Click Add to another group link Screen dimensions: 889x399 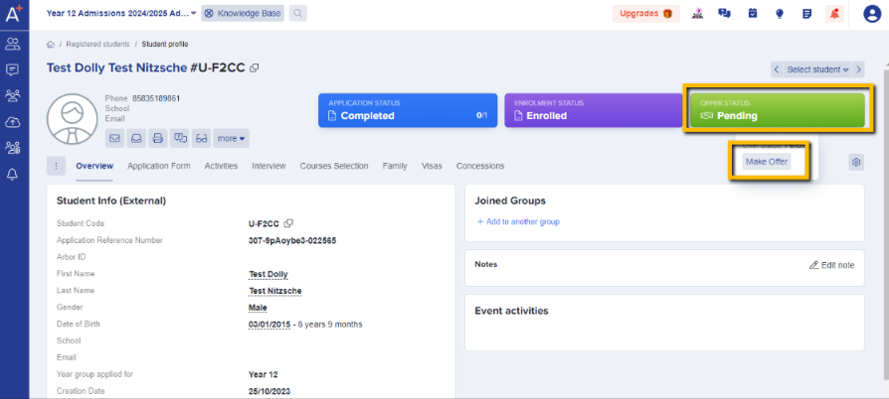518,222
